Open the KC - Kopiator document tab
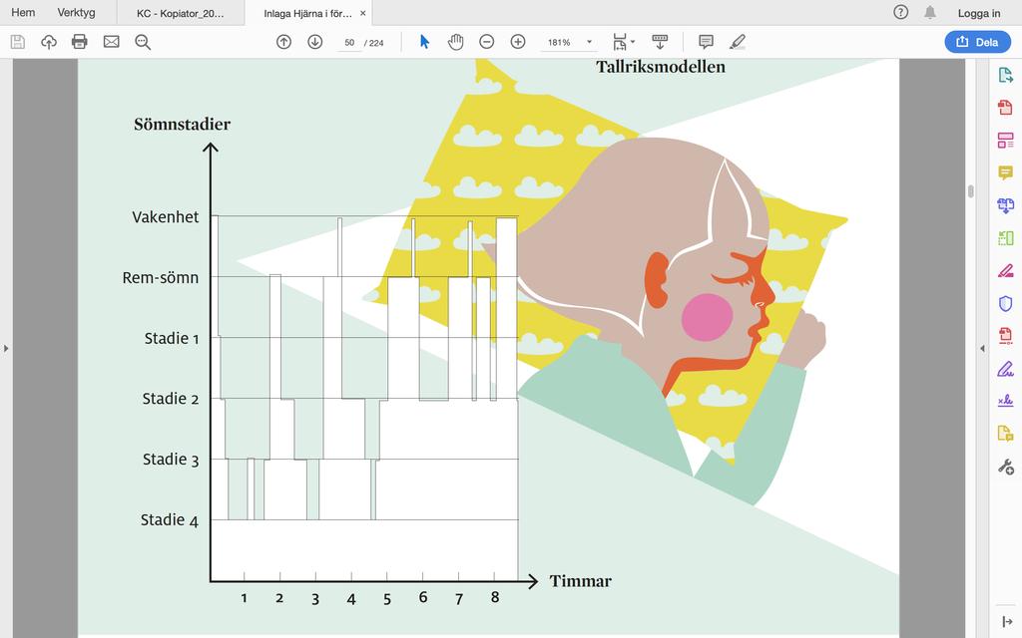Screen dimensions: 1022x638 coord(181,13)
